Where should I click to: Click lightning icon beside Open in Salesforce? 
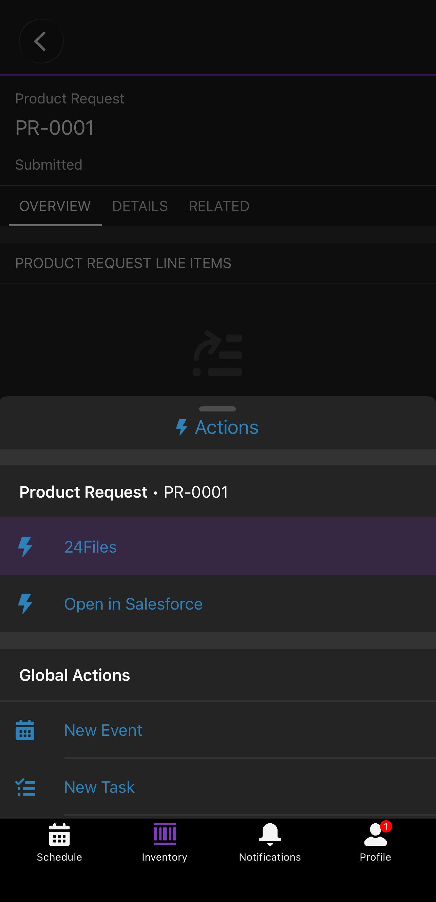[x=25, y=604]
